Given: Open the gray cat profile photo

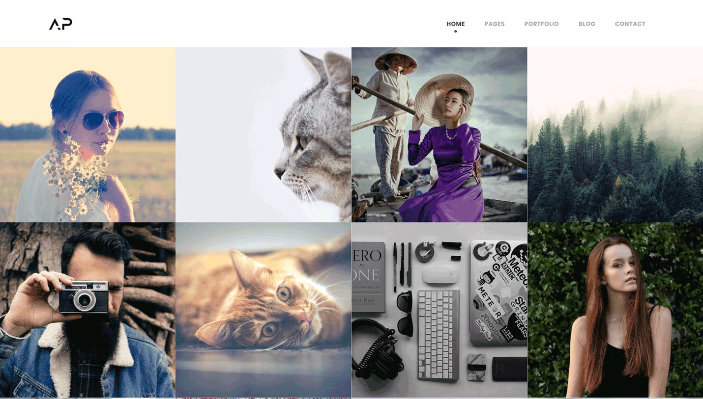Looking at the screenshot, I should tap(264, 134).
